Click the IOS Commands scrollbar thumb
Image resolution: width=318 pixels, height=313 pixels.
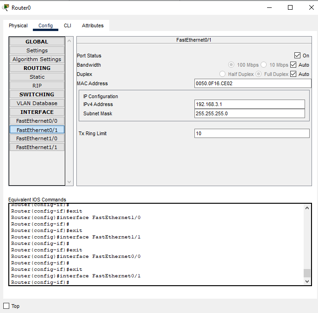click(307, 273)
